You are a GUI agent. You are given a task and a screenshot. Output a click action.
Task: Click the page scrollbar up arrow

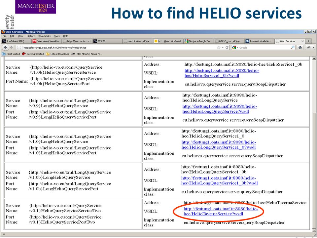pos(314,59)
